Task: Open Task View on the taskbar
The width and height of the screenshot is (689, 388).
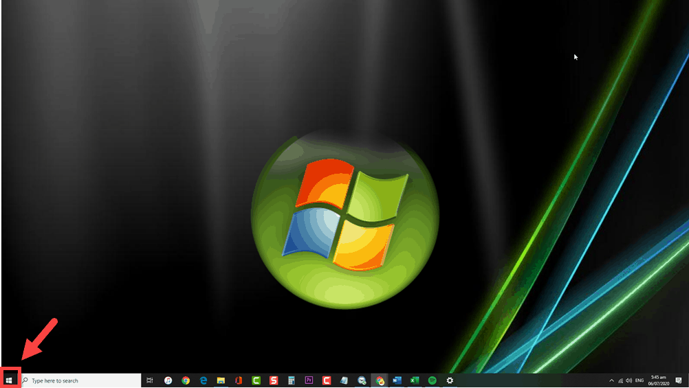Action: coord(150,380)
